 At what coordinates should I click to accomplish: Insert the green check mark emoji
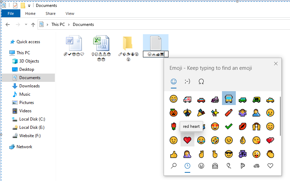229,126
